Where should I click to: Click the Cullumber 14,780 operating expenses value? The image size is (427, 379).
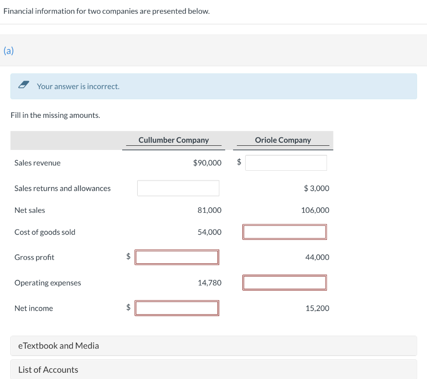point(209,283)
